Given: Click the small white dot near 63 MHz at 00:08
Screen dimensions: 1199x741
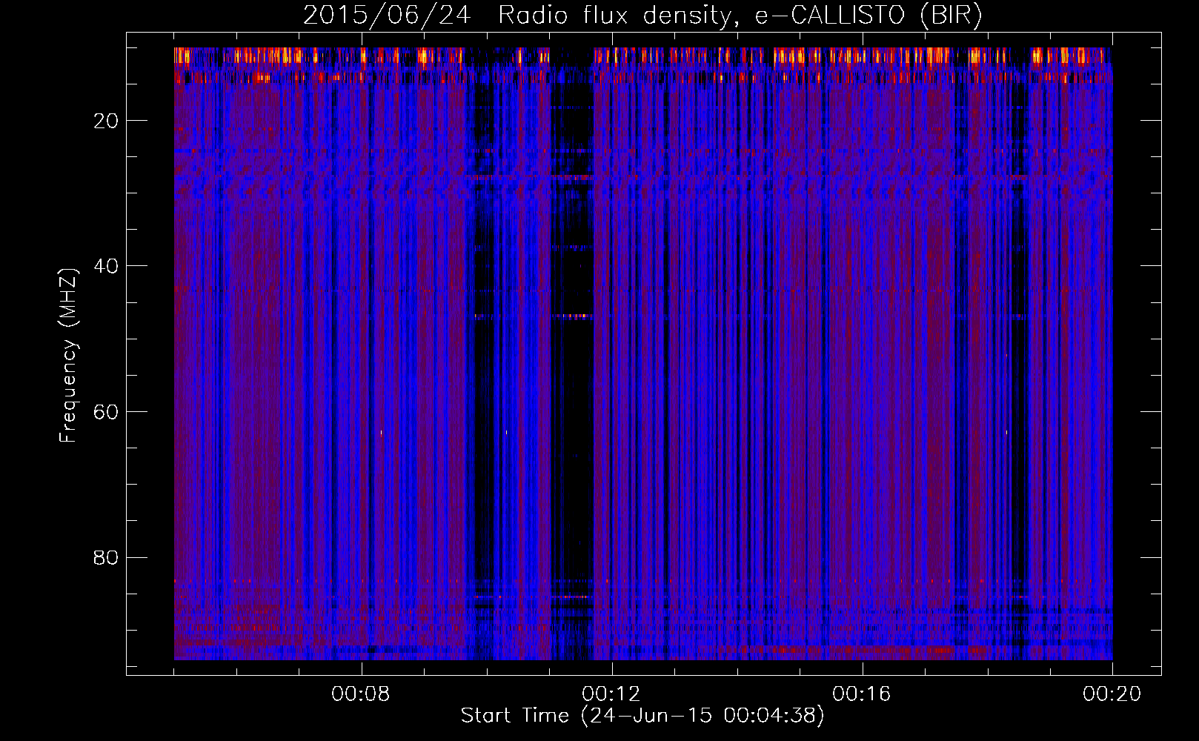Looking at the screenshot, I should [x=381, y=433].
